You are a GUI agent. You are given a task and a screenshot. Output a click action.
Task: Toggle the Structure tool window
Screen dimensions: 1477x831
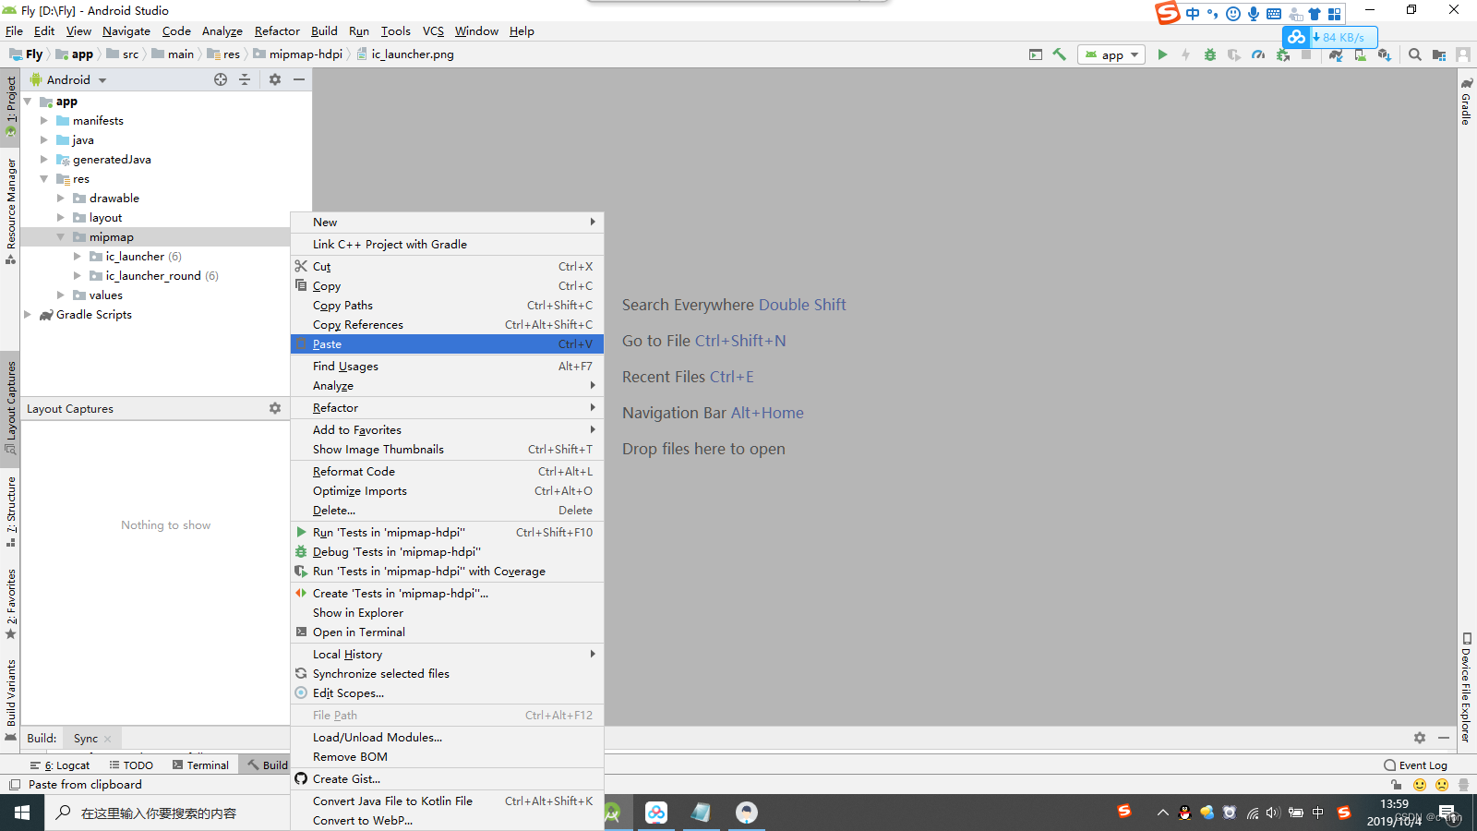click(x=10, y=511)
